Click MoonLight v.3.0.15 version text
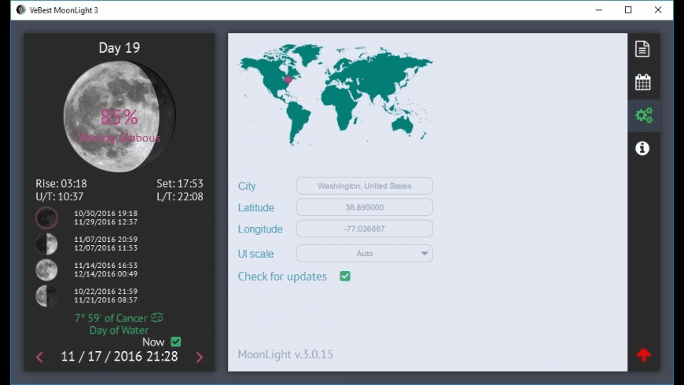This screenshot has height=385, width=684. (x=285, y=354)
